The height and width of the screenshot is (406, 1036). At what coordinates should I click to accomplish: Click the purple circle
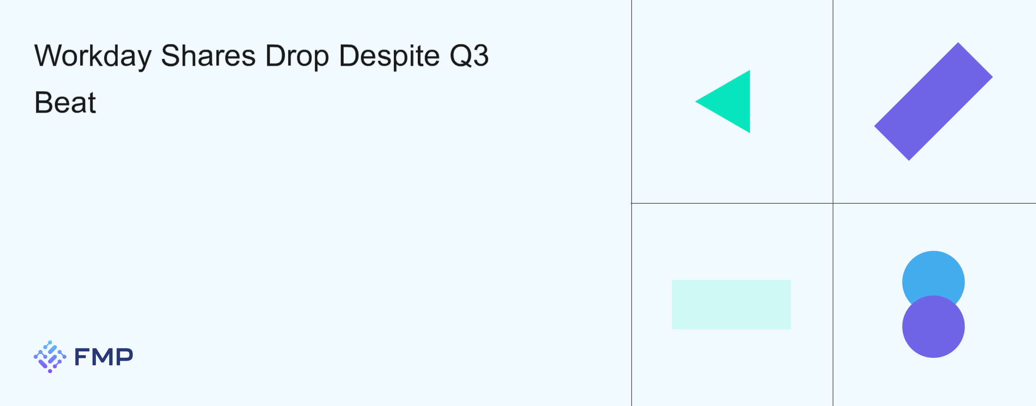pyautogui.click(x=933, y=327)
